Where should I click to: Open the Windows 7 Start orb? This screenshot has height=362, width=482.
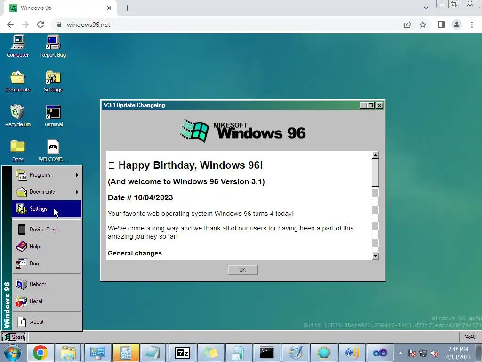[13, 353]
